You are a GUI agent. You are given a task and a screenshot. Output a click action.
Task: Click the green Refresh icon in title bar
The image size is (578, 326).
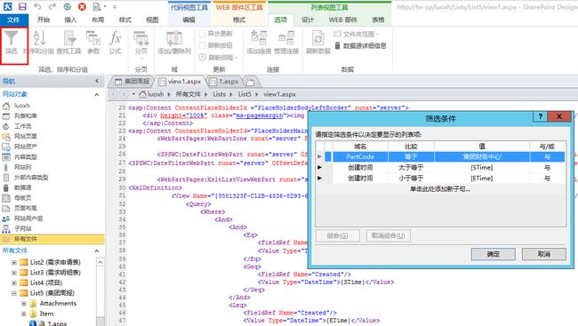pyautogui.click(x=67, y=6)
